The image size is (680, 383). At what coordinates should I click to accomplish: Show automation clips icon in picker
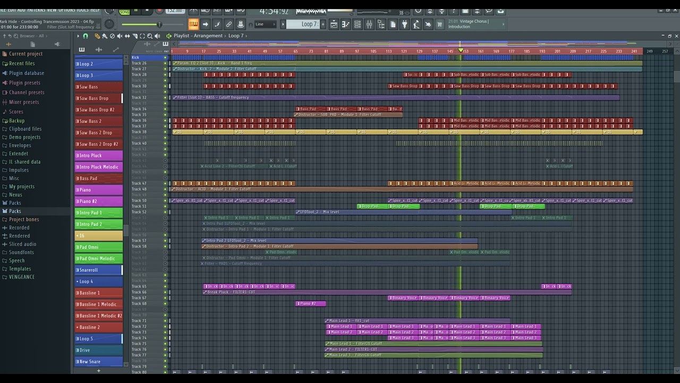click(116, 49)
